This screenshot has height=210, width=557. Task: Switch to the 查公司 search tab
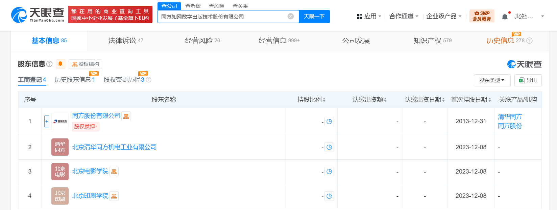[x=169, y=6]
